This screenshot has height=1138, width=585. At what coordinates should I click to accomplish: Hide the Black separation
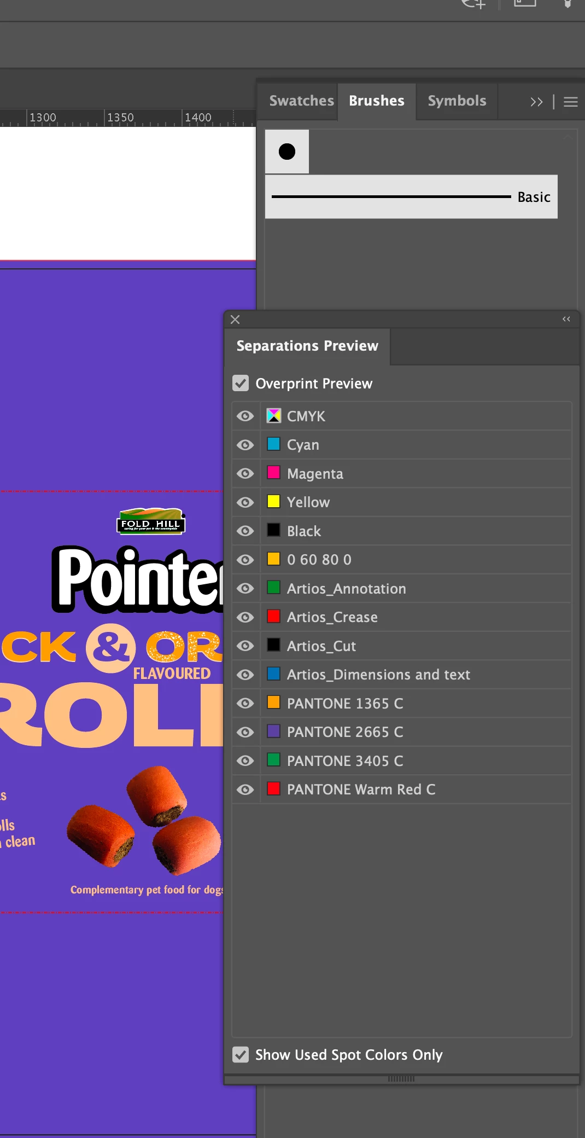click(245, 531)
